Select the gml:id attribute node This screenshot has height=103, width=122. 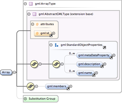click(x=43, y=33)
